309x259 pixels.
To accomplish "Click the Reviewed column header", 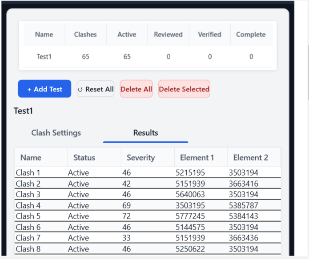I will 169,35.
